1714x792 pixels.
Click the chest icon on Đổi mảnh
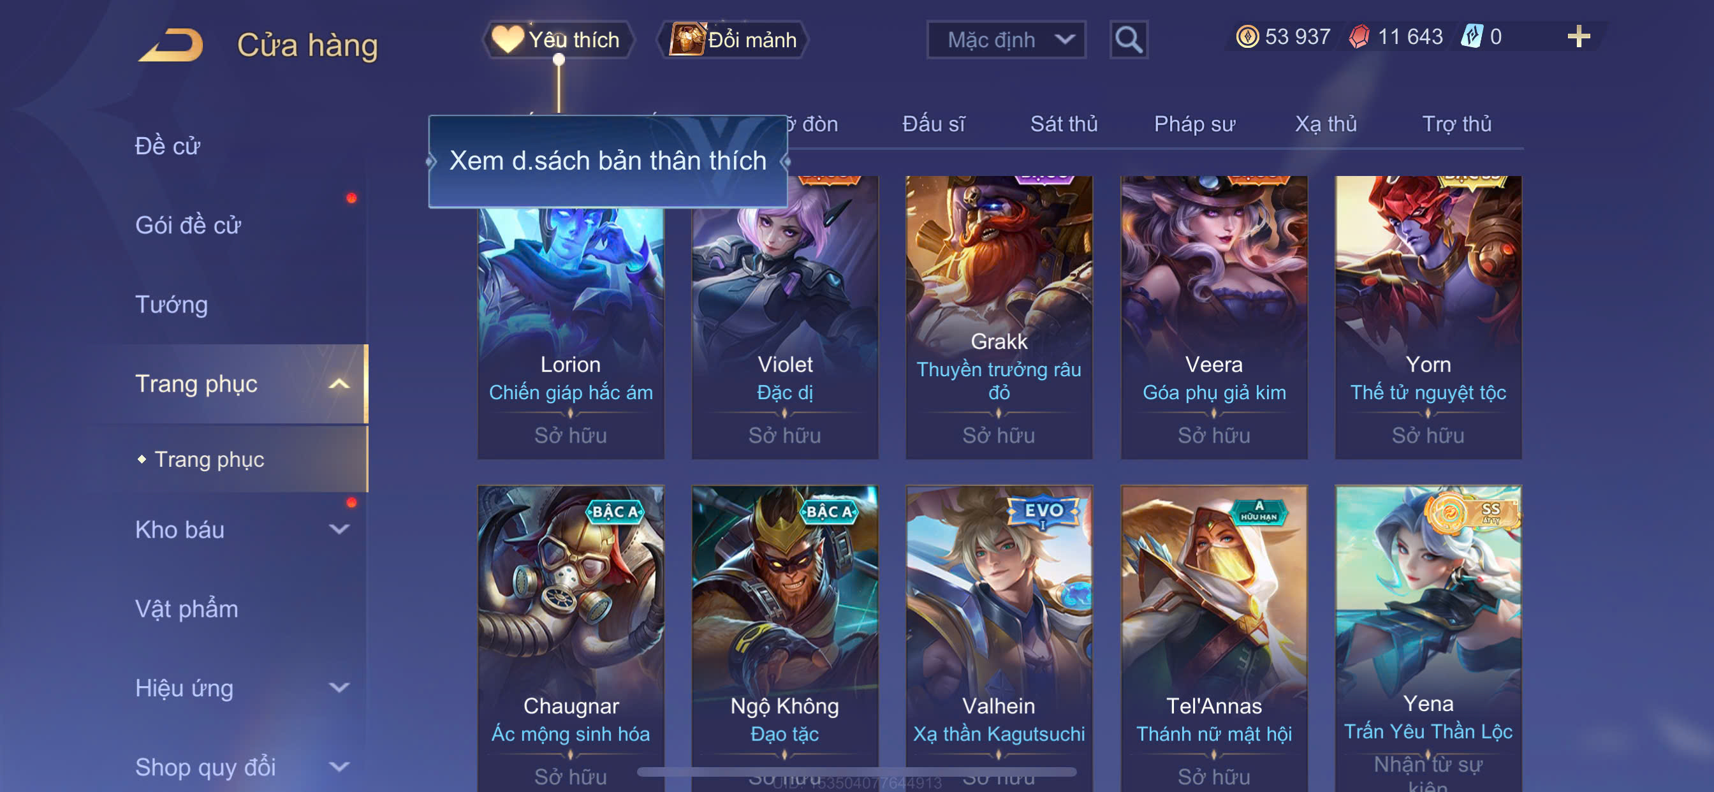(x=687, y=40)
